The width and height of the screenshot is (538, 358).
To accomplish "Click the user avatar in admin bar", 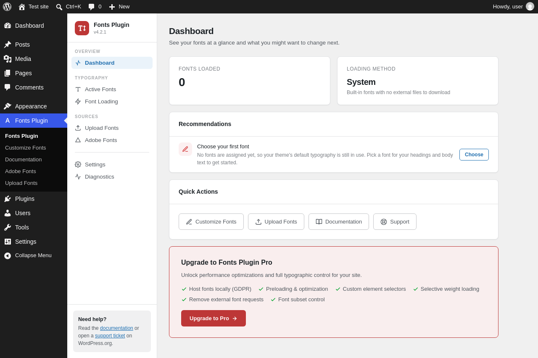I will pyautogui.click(x=530, y=6).
